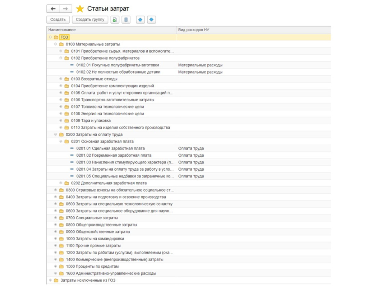Expand 0300 Страховые взносы group

(x=55, y=190)
